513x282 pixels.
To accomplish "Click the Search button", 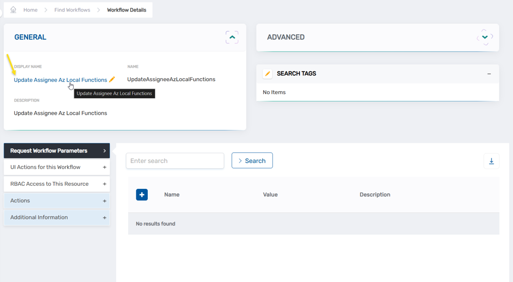I will click(x=252, y=161).
